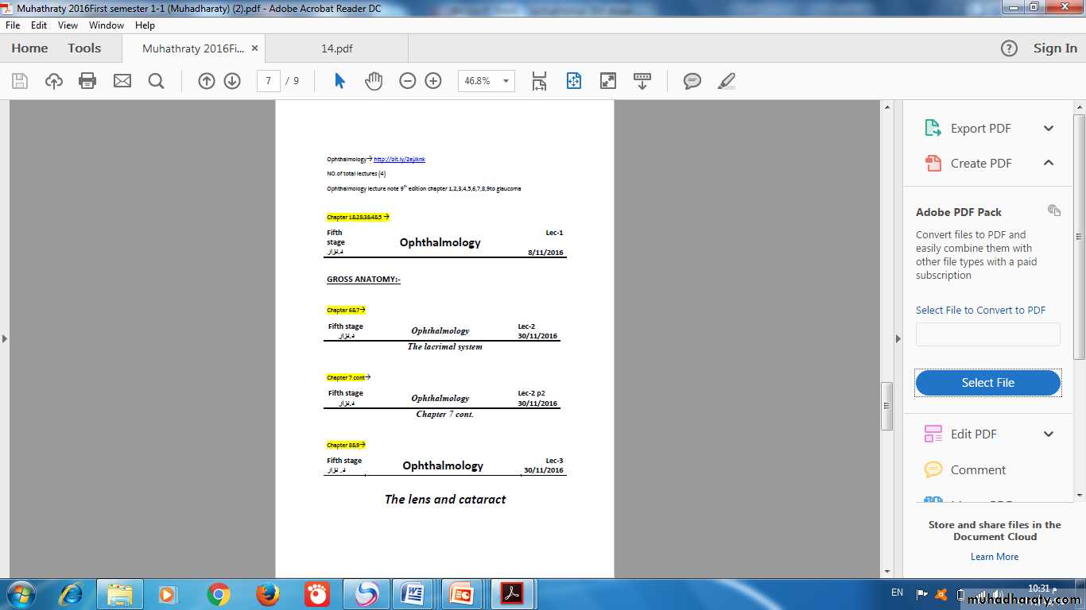Expand the Export PDF section
Screen dimensions: 1086x610
(1048, 129)
